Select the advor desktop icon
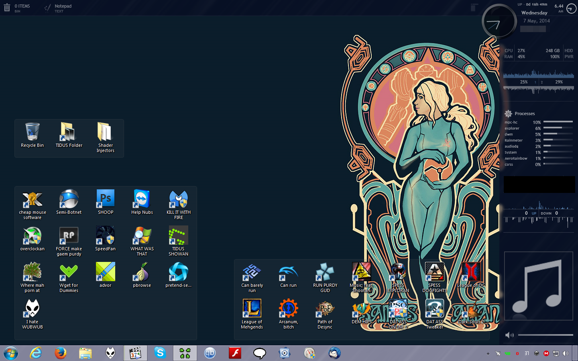Screen dimensions: 578x361 click(106, 276)
